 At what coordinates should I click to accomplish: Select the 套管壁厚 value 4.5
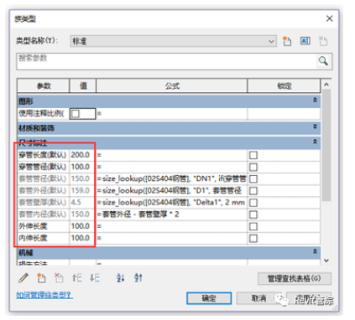[x=83, y=203]
